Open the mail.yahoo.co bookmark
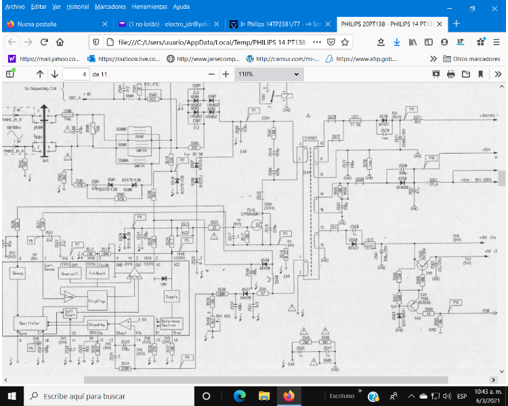508x406 pixels. (42, 58)
